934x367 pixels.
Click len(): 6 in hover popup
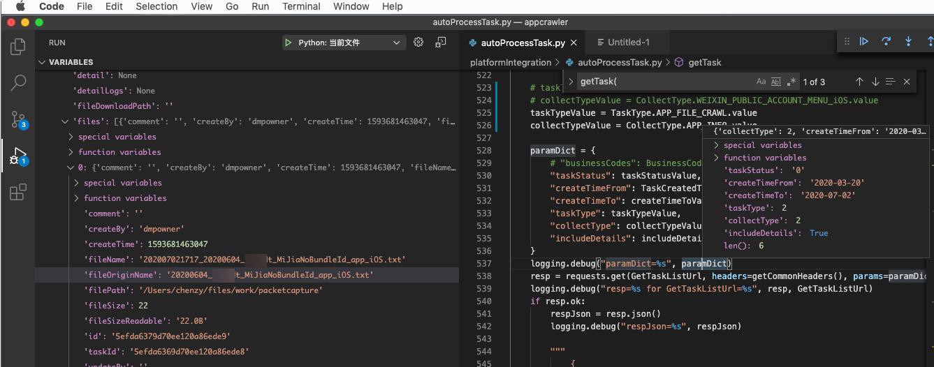743,246
